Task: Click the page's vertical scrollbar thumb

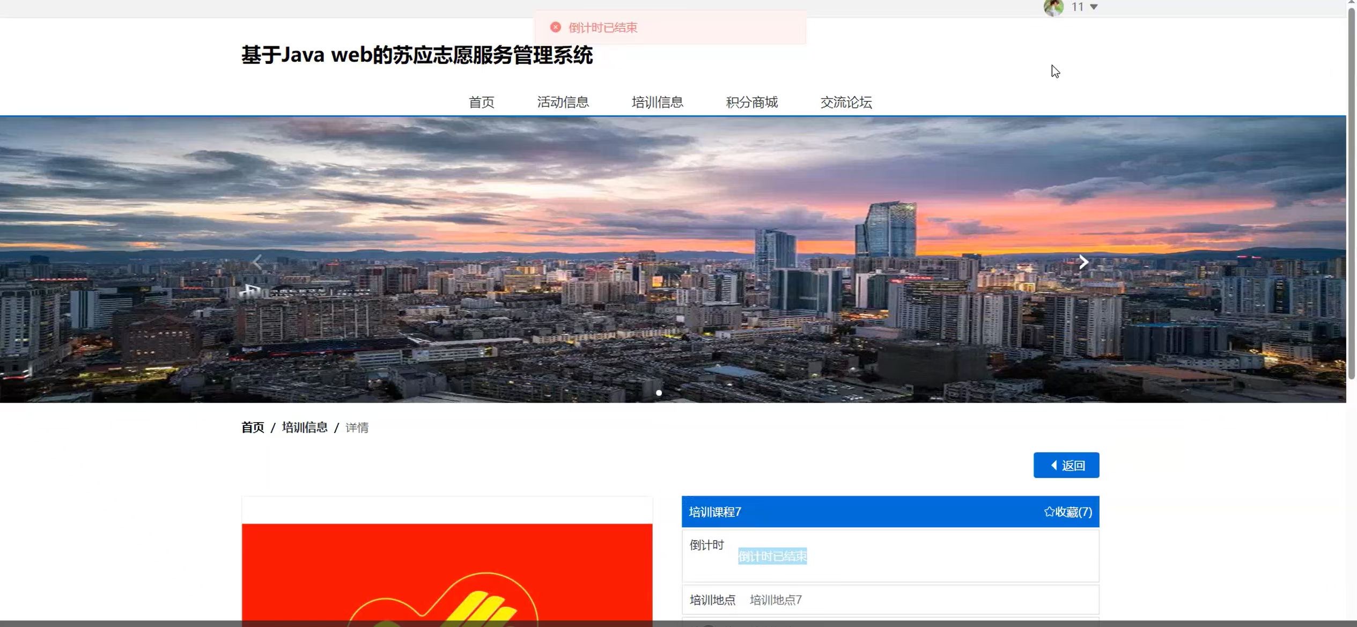Action: pos(1351,193)
